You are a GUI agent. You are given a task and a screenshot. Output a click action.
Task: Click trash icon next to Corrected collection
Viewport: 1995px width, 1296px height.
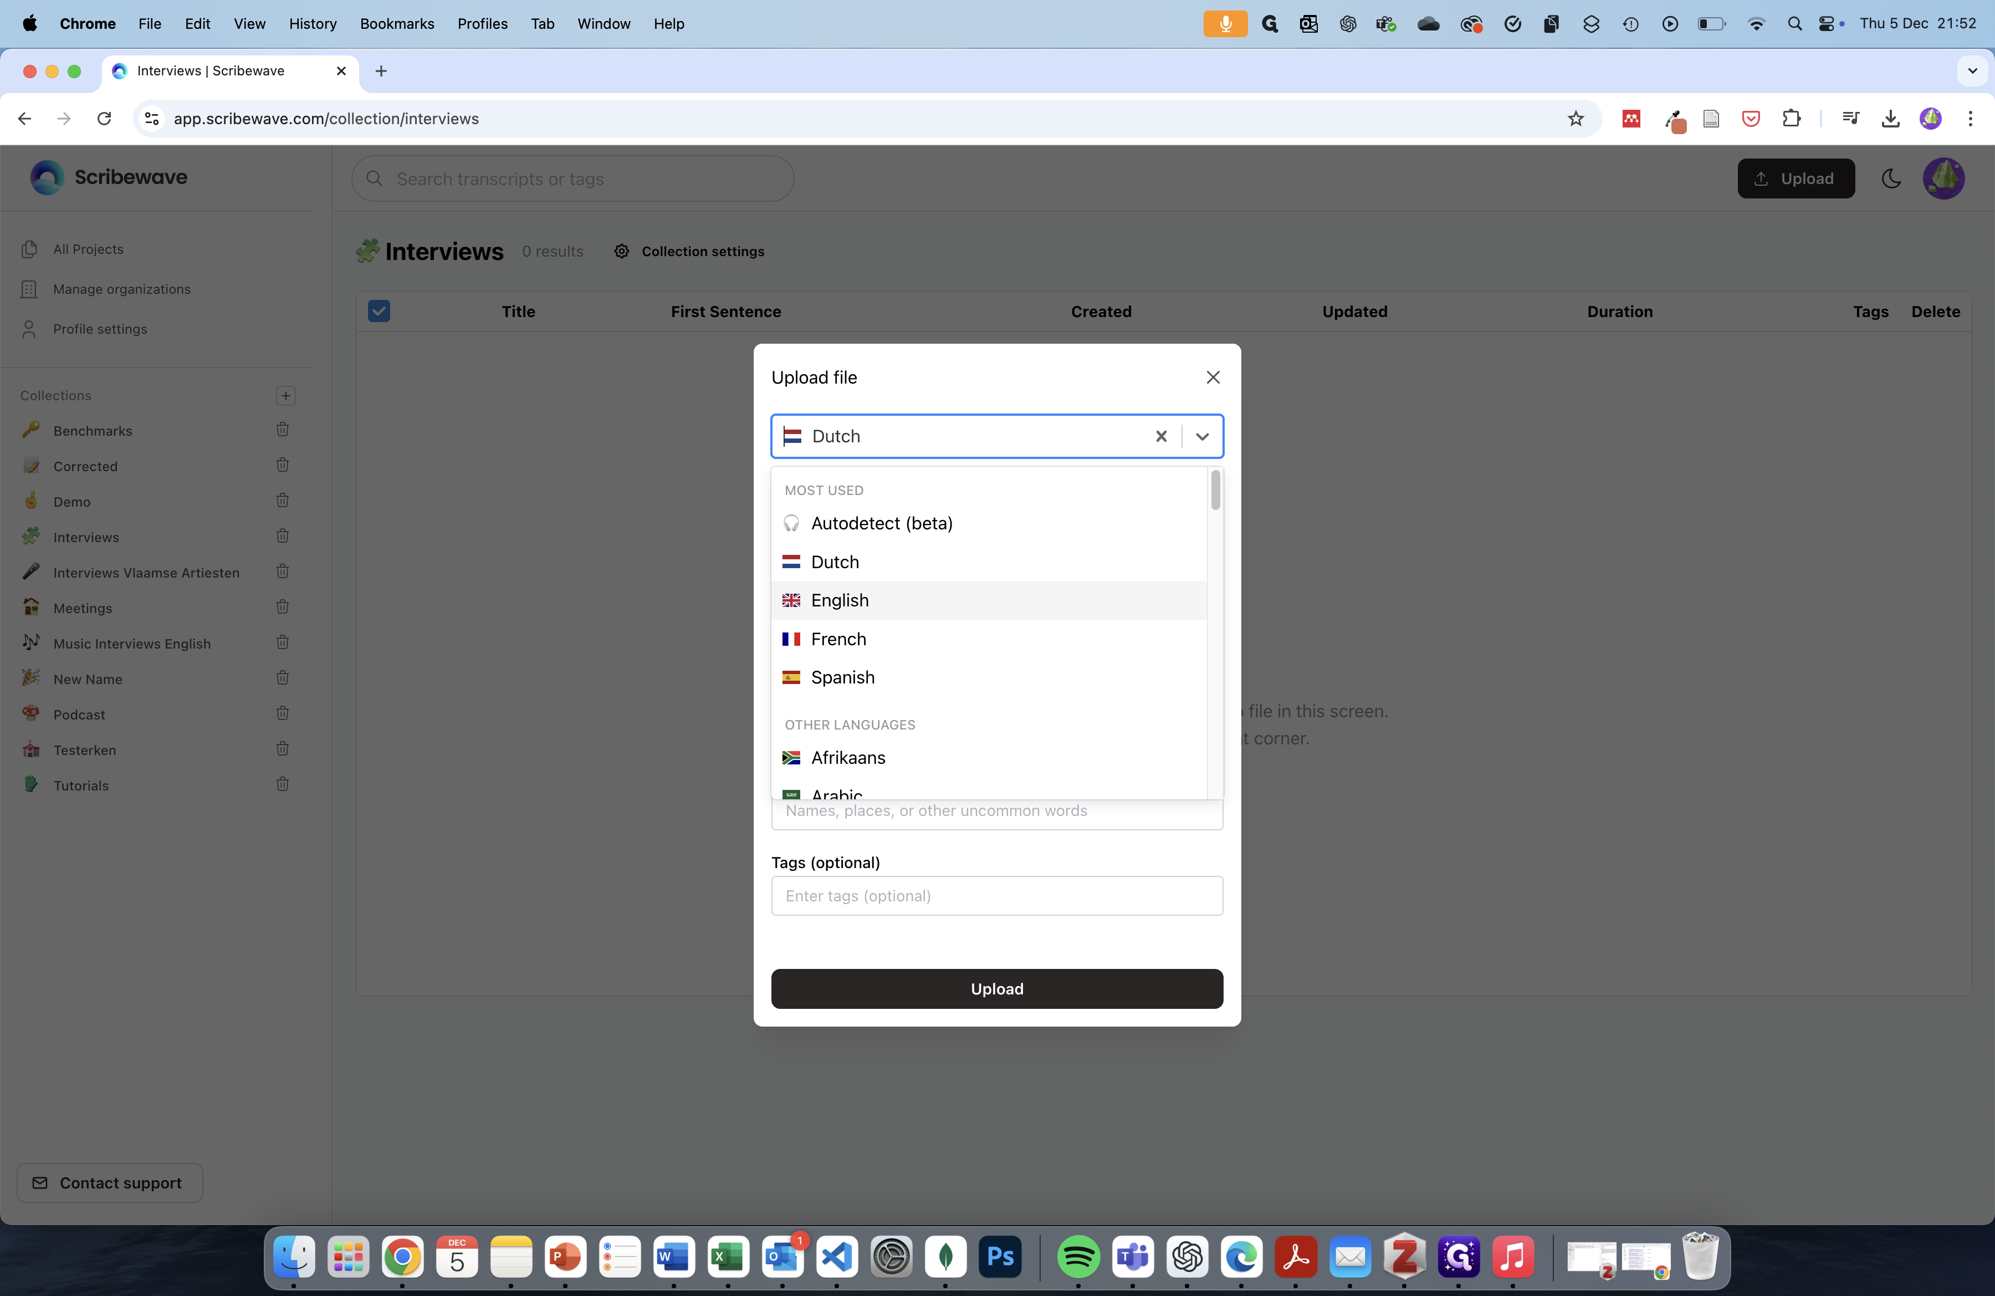tap(283, 465)
